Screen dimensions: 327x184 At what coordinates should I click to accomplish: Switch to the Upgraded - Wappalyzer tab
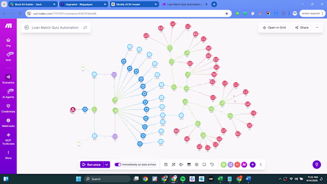[x=84, y=4]
